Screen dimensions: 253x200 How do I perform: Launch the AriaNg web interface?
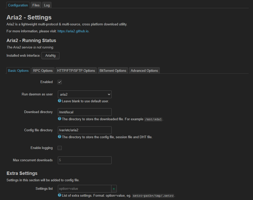click(50, 56)
